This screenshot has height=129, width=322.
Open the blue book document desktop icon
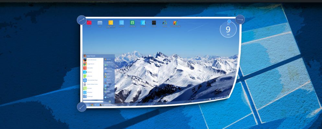tap(121, 23)
